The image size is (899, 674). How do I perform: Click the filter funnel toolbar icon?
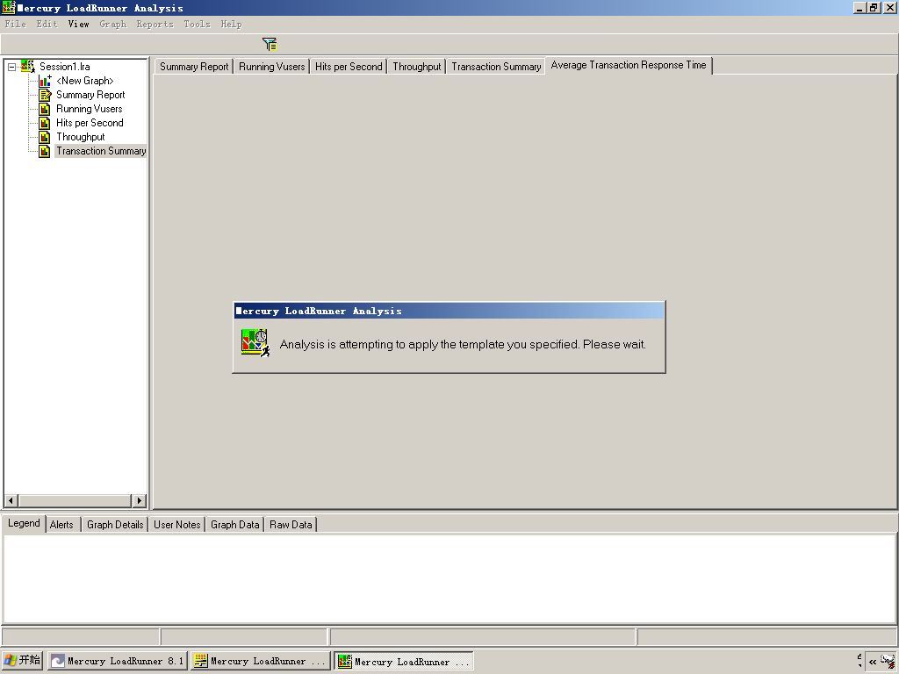tap(270, 44)
